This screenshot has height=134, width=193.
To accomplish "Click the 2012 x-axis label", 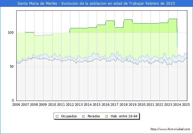I will [70, 105].
